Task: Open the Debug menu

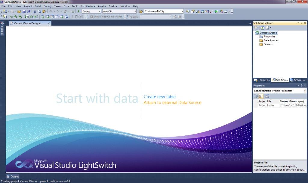Action: (47, 6)
